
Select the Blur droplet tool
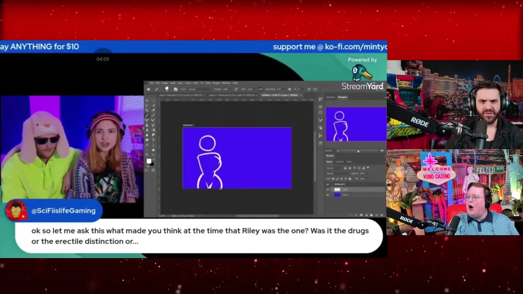click(147, 135)
